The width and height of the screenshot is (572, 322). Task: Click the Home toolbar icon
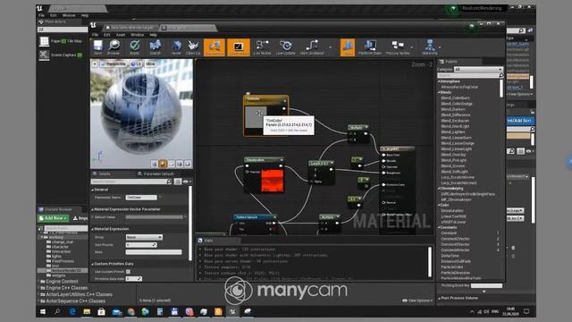coord(176,47)
